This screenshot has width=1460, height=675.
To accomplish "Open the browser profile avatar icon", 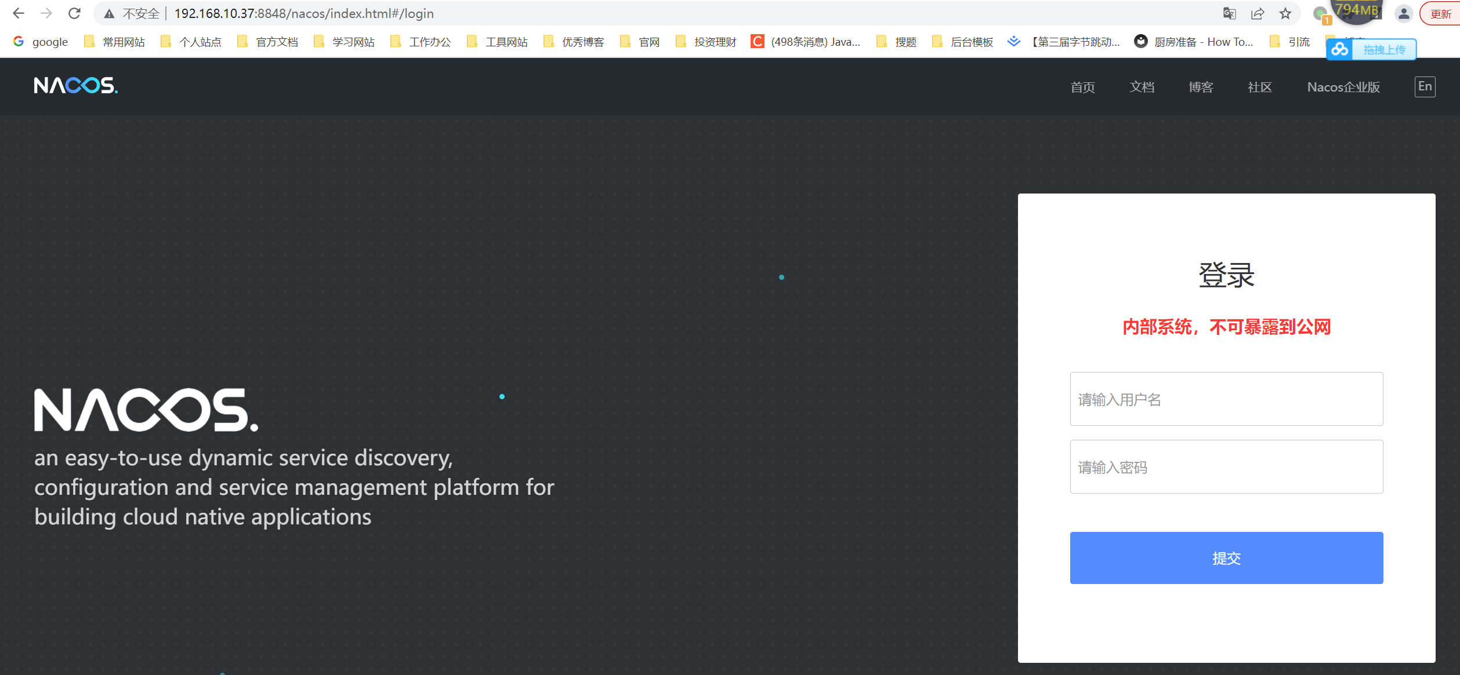I will click(1403, 13).
